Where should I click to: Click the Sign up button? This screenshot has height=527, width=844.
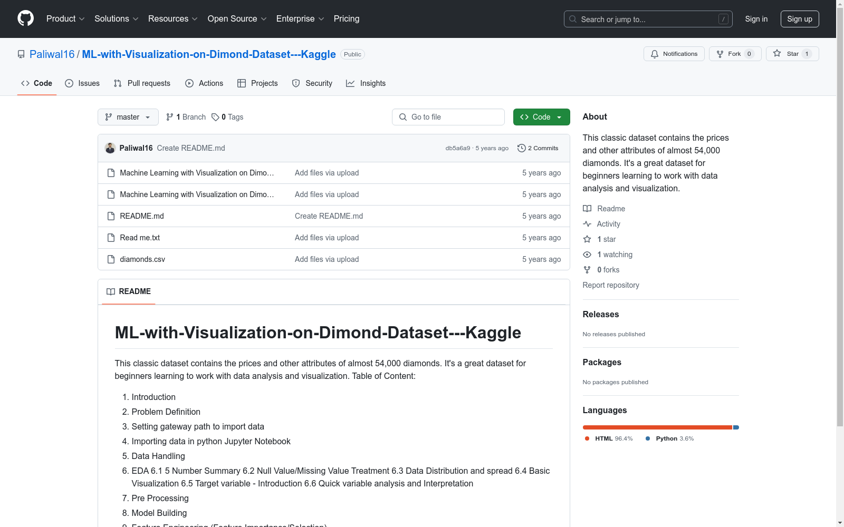(x=799, y=19)
